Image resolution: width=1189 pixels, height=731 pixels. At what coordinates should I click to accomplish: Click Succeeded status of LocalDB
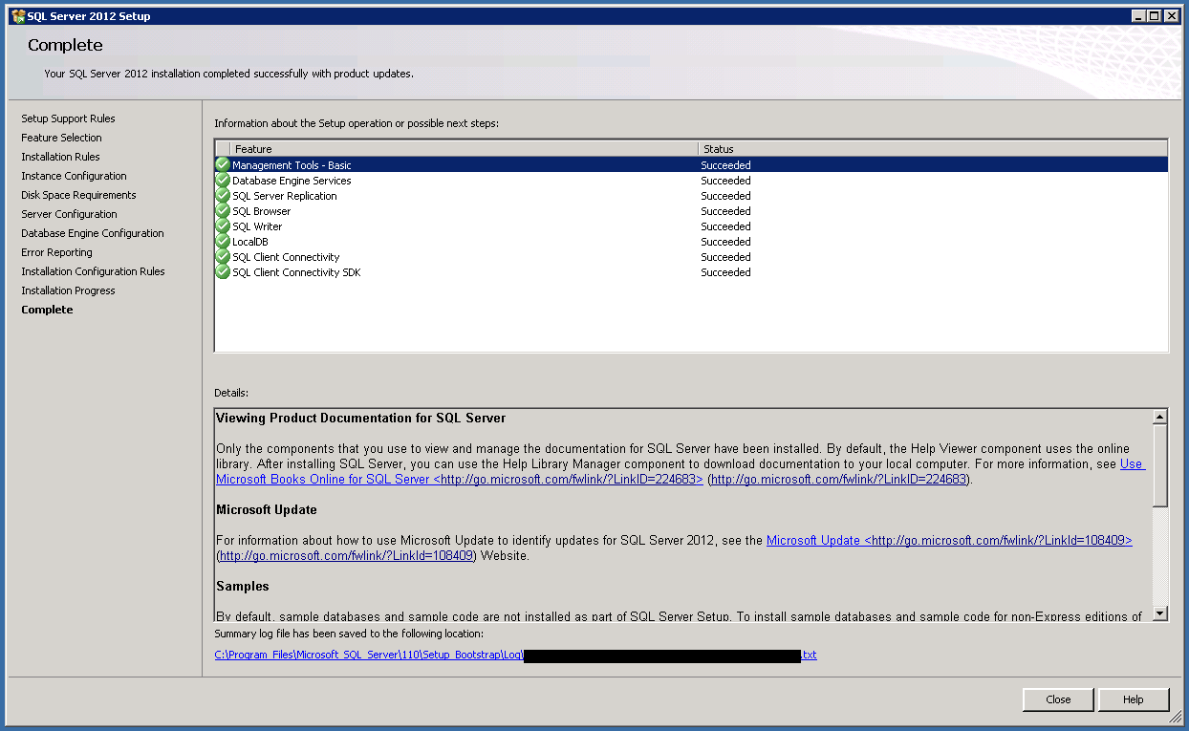coord(725,242)
